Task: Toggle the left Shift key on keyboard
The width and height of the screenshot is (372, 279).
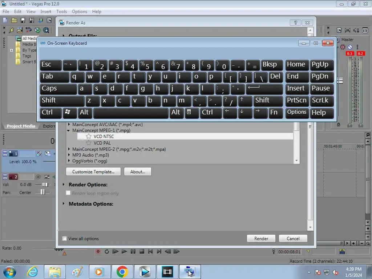Action: [62, 101]
